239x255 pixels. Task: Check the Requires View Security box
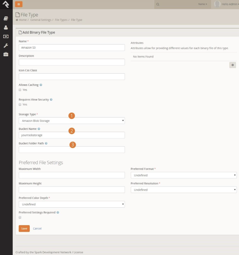tap(20, 105)
